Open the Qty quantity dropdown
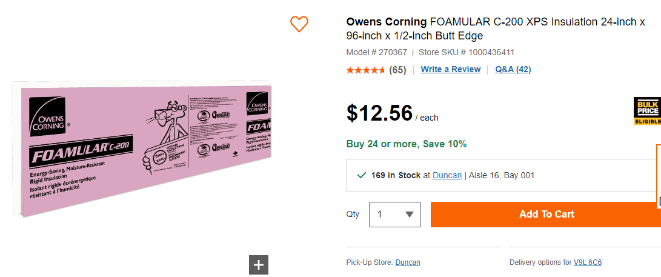Screen dimensions: 661x277 [394, 215]
